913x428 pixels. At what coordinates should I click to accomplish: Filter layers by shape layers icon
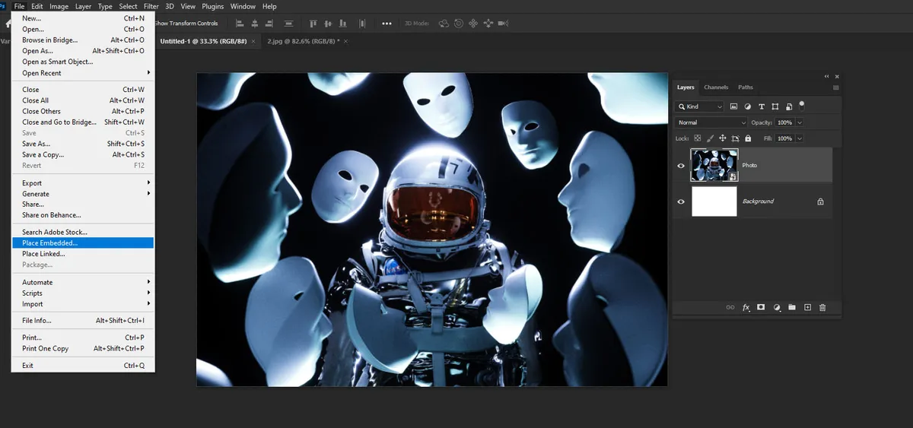point(775,106)
